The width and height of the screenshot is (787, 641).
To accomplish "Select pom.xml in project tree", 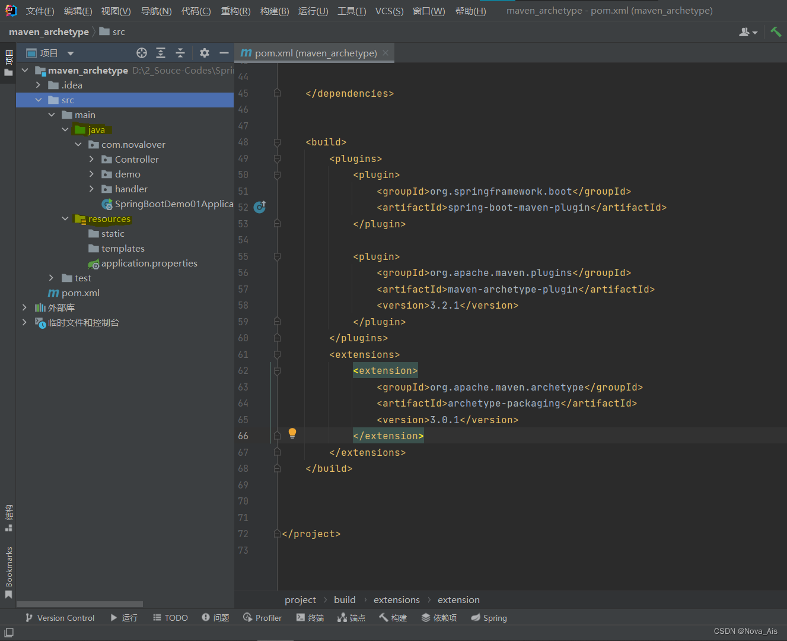I will point(74,293).
